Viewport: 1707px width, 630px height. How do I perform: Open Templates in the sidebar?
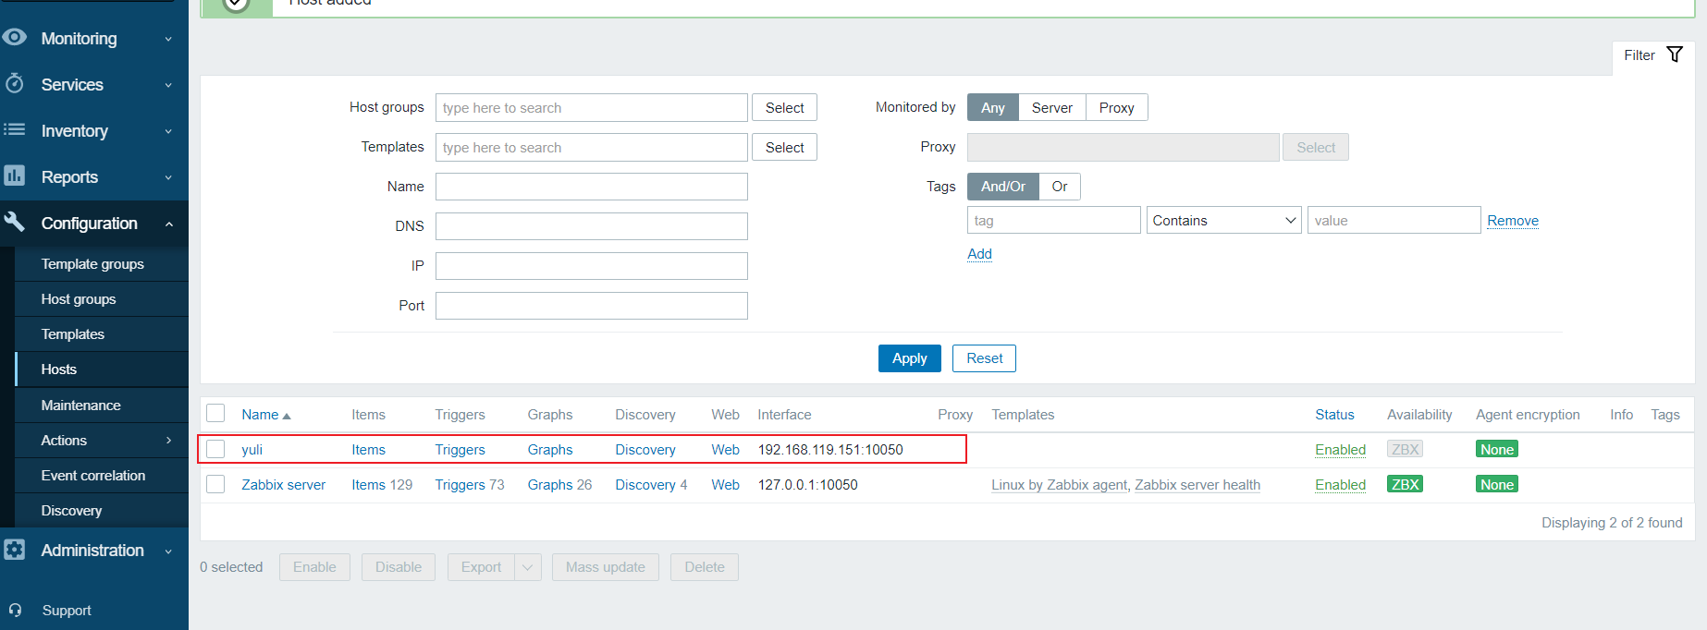point(73,334)
